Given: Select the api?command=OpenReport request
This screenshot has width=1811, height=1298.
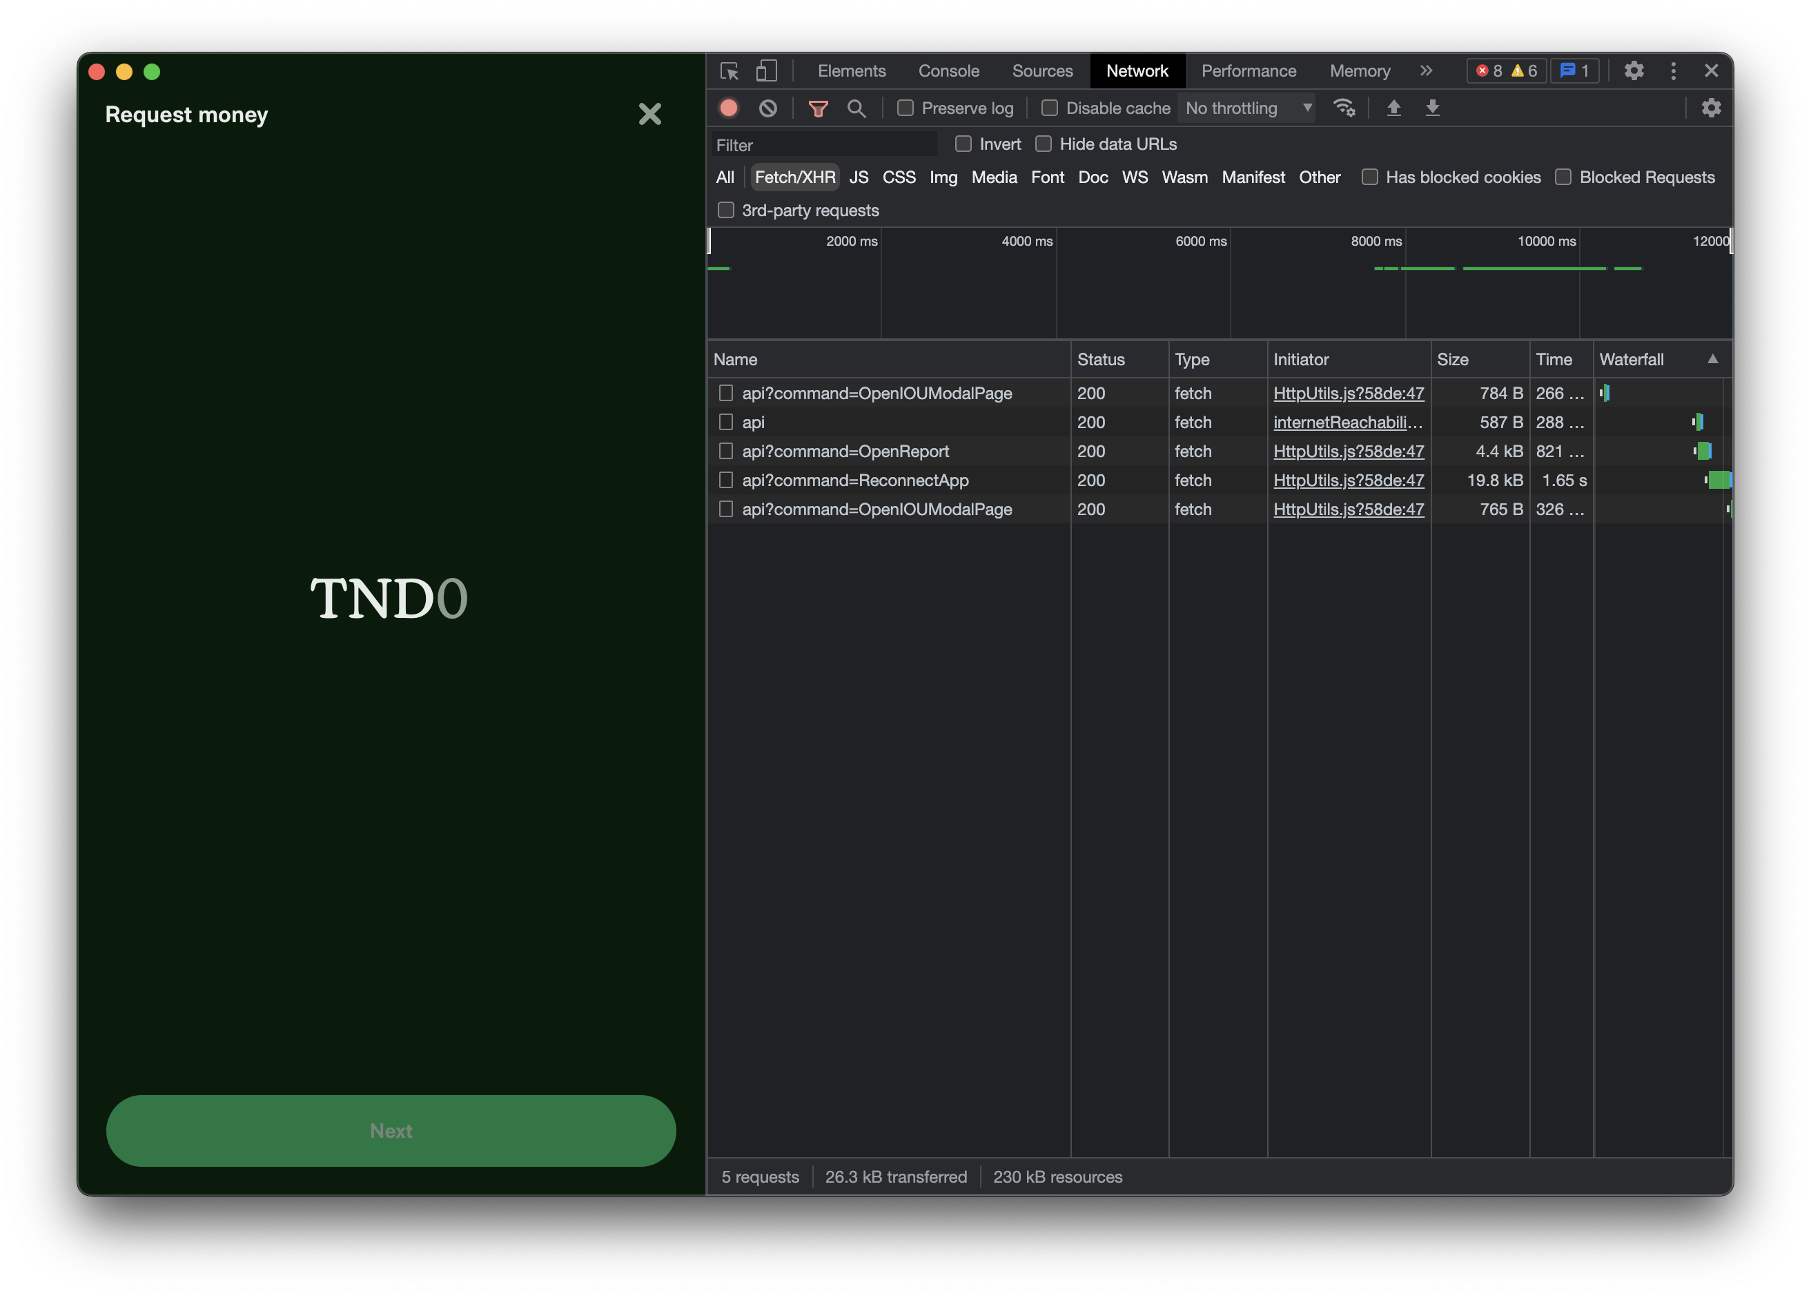Looking at the screenshot, I should pyautogui.click(x=845, y=452).
